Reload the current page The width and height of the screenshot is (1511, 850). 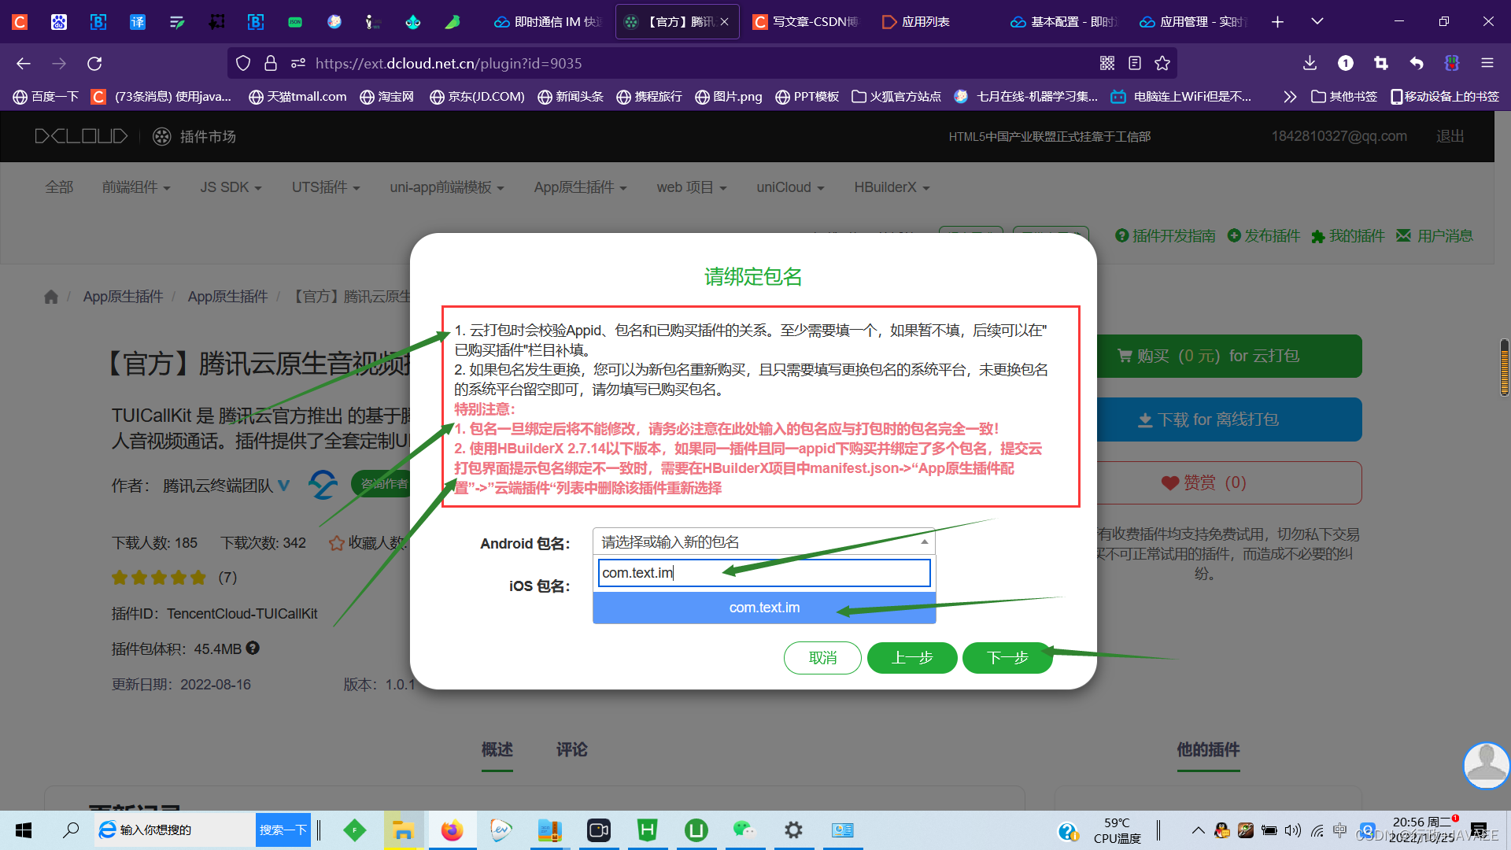pyautogui.click(x=94, y=63)
